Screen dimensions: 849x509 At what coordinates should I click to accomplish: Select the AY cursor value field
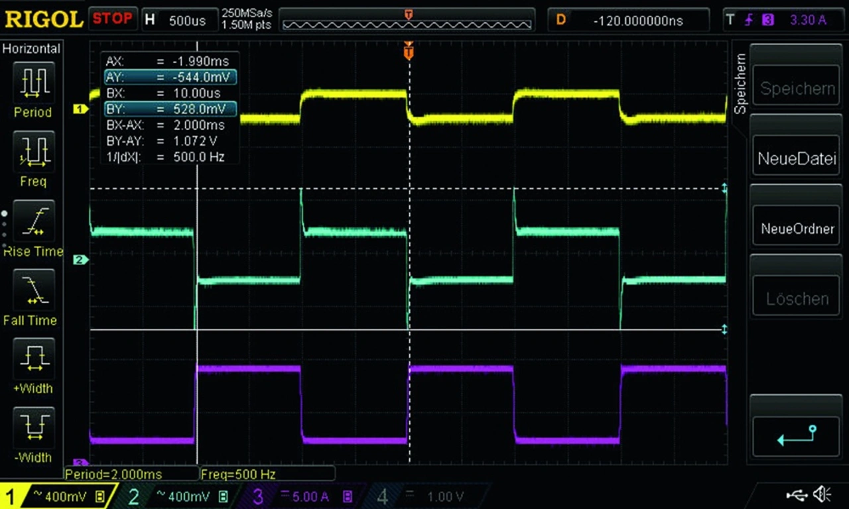[170, 77]
